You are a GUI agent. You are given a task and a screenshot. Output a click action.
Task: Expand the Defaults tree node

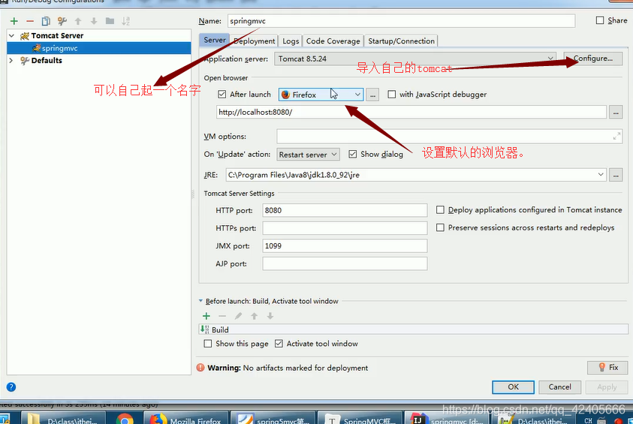coord(11,61)
